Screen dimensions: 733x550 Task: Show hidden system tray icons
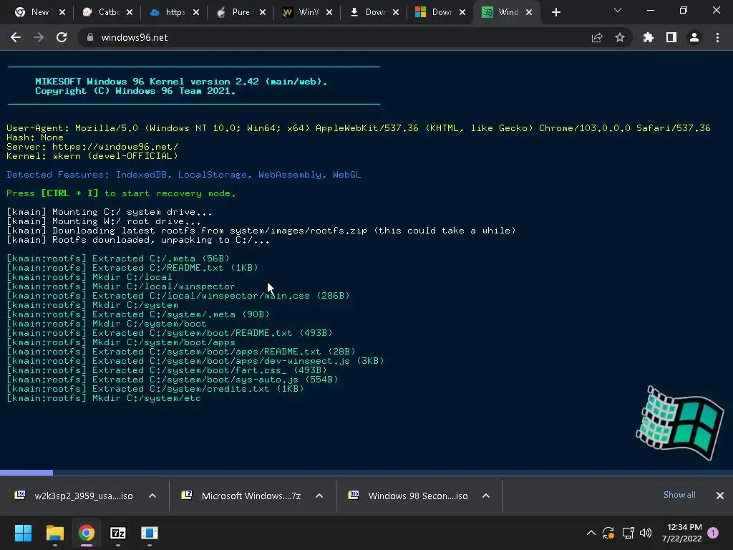pos(591,533)
